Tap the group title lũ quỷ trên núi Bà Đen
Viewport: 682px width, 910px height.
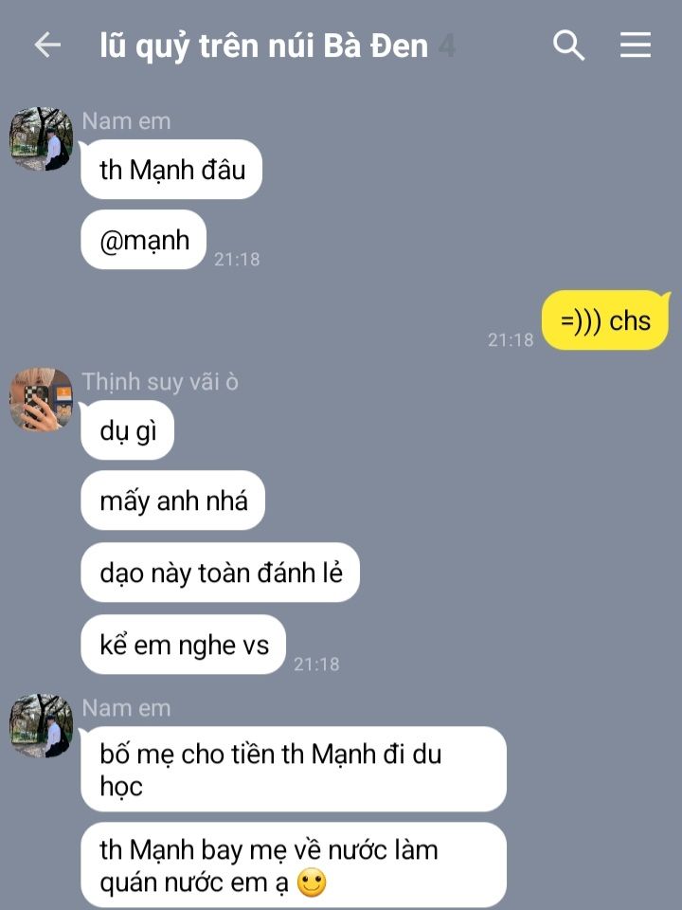coord(264,45)
